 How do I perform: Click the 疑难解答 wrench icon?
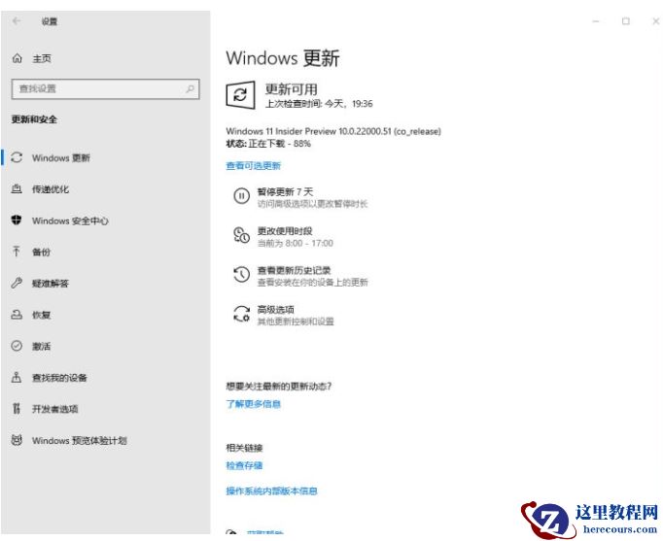[x=17, y=283]
